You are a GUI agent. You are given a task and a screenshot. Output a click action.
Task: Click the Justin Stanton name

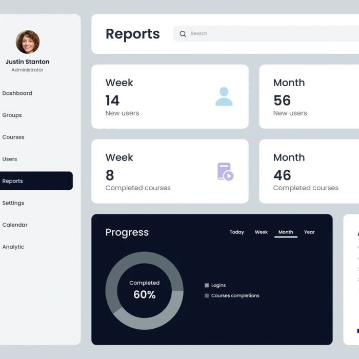tap(28, 62)
